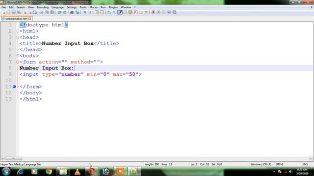Start macro recording with red dot
Image resolution: width=314 pixels, height=176 pixels.
pos(153,12)
